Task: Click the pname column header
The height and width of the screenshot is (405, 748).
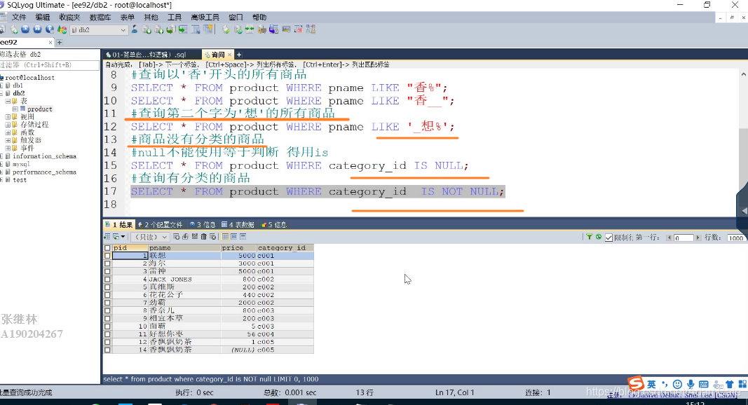Action: tap(184, 248)
